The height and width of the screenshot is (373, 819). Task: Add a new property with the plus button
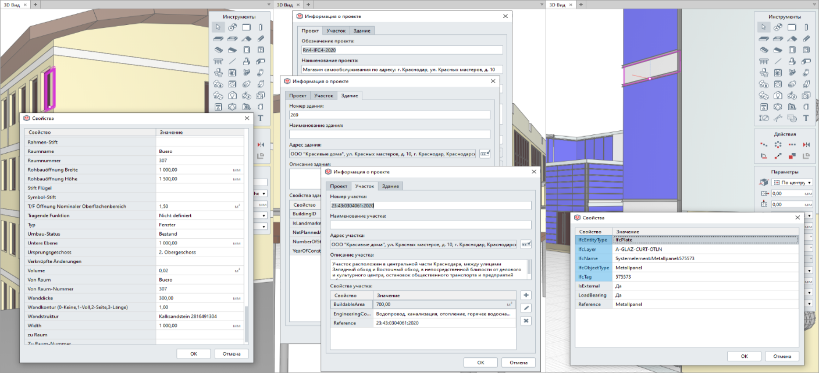point(525,296)
